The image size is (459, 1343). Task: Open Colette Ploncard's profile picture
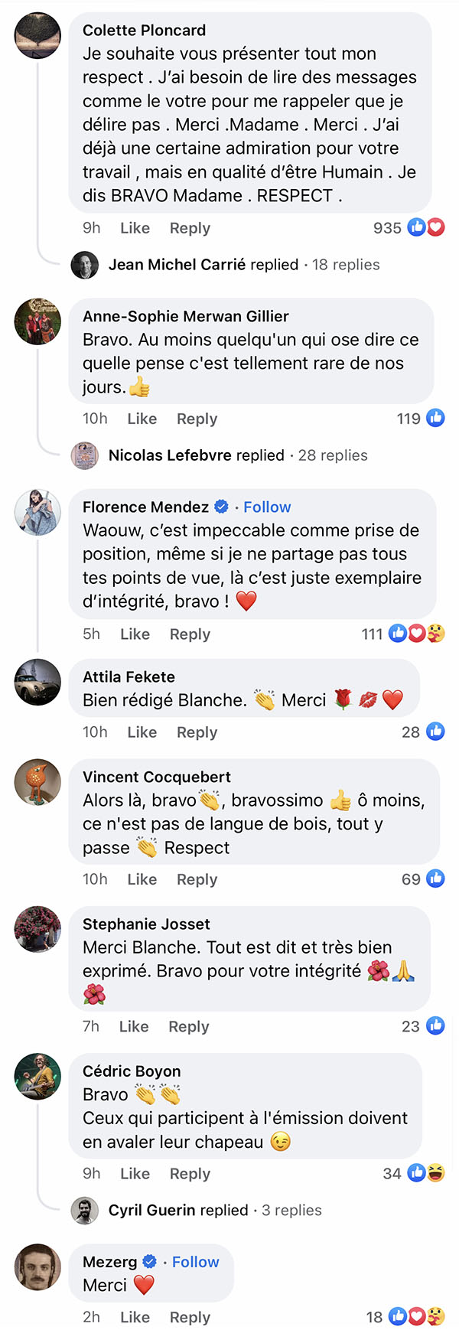pyautogui.click(x=37, y=35)
